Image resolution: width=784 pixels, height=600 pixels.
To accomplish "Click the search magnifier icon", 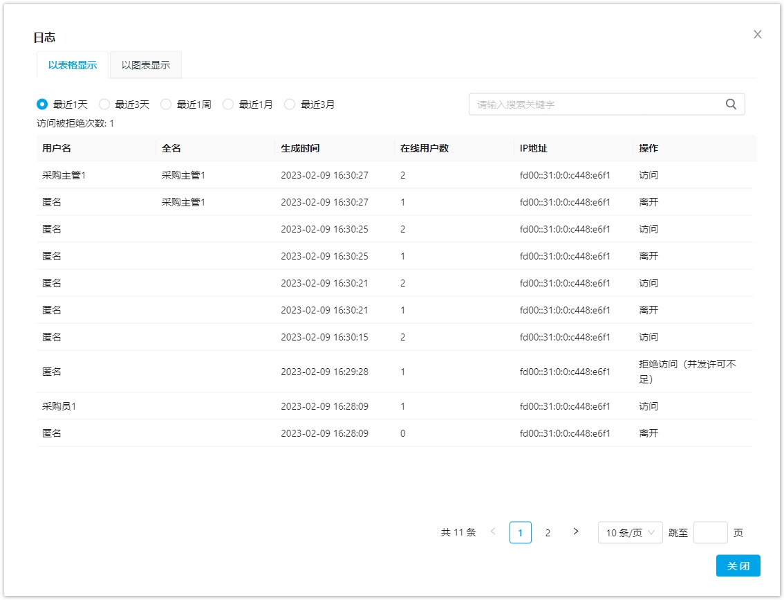I will pos(731,104).
